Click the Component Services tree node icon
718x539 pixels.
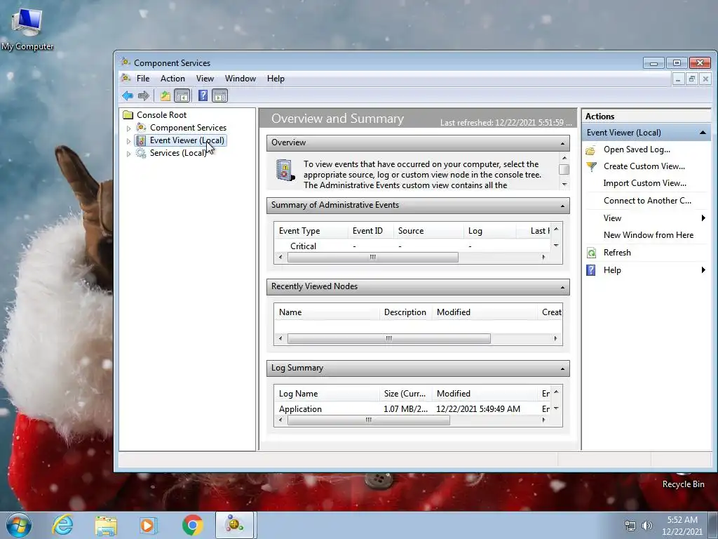coord(142,128)
